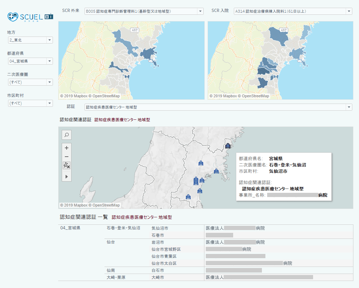Select the 気仙沼市 row in table

[x=160, y=228]
